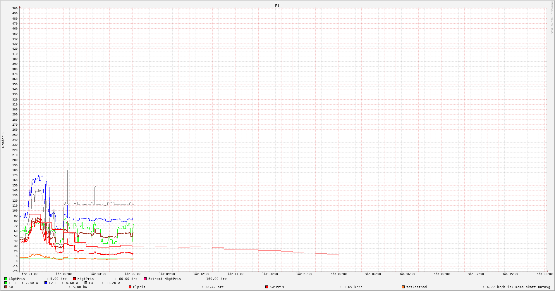555x291 pixels.
Task: Click the "lör 12:00" time axis label
Action: coord(201,274)
